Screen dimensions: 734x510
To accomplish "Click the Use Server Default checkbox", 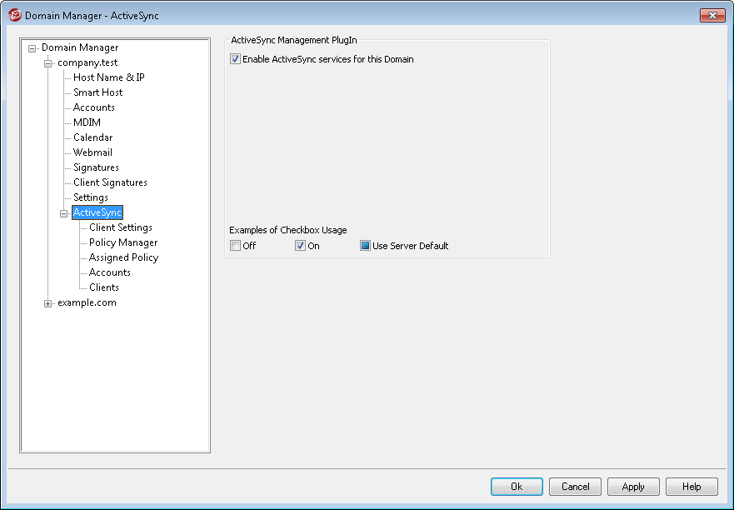I will pos(366,246).
